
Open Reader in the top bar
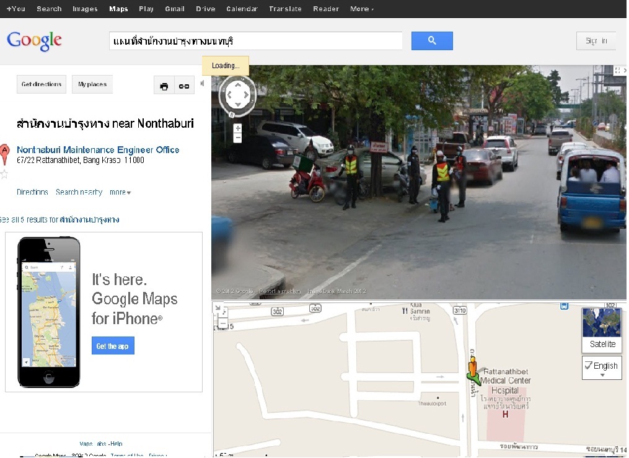[x=326, y=9]
